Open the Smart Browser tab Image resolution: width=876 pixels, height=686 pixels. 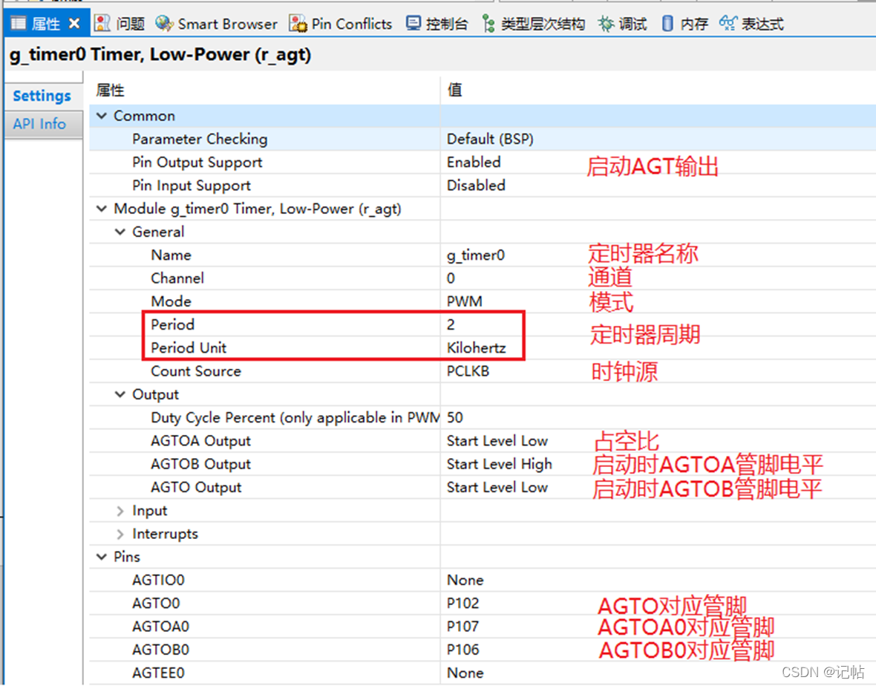click(227, 24)
